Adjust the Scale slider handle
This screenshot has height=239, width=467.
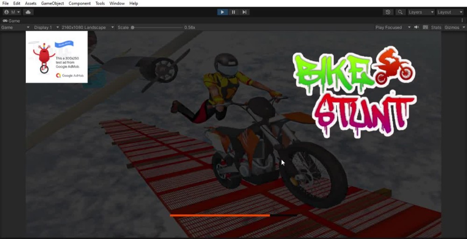[133, 28]
